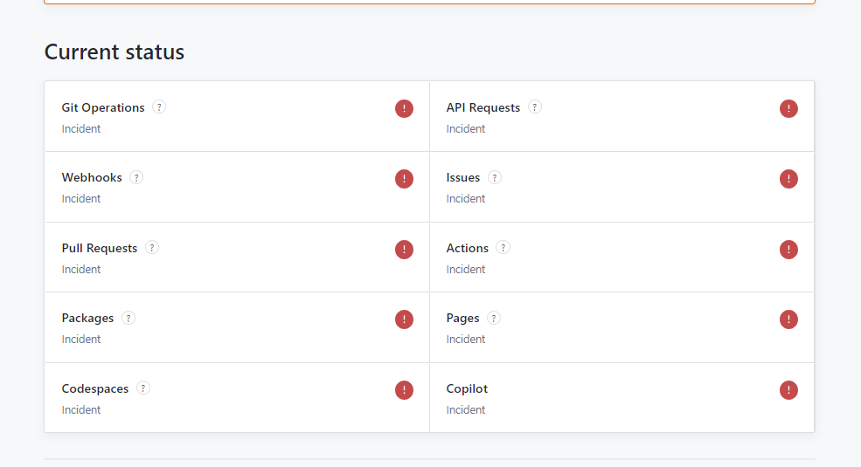Screen dimensions: 861x467
Task: Show the Issues help tooltip icon
Action: 495,177
